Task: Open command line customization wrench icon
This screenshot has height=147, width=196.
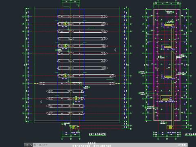Action: coord(31,145)
